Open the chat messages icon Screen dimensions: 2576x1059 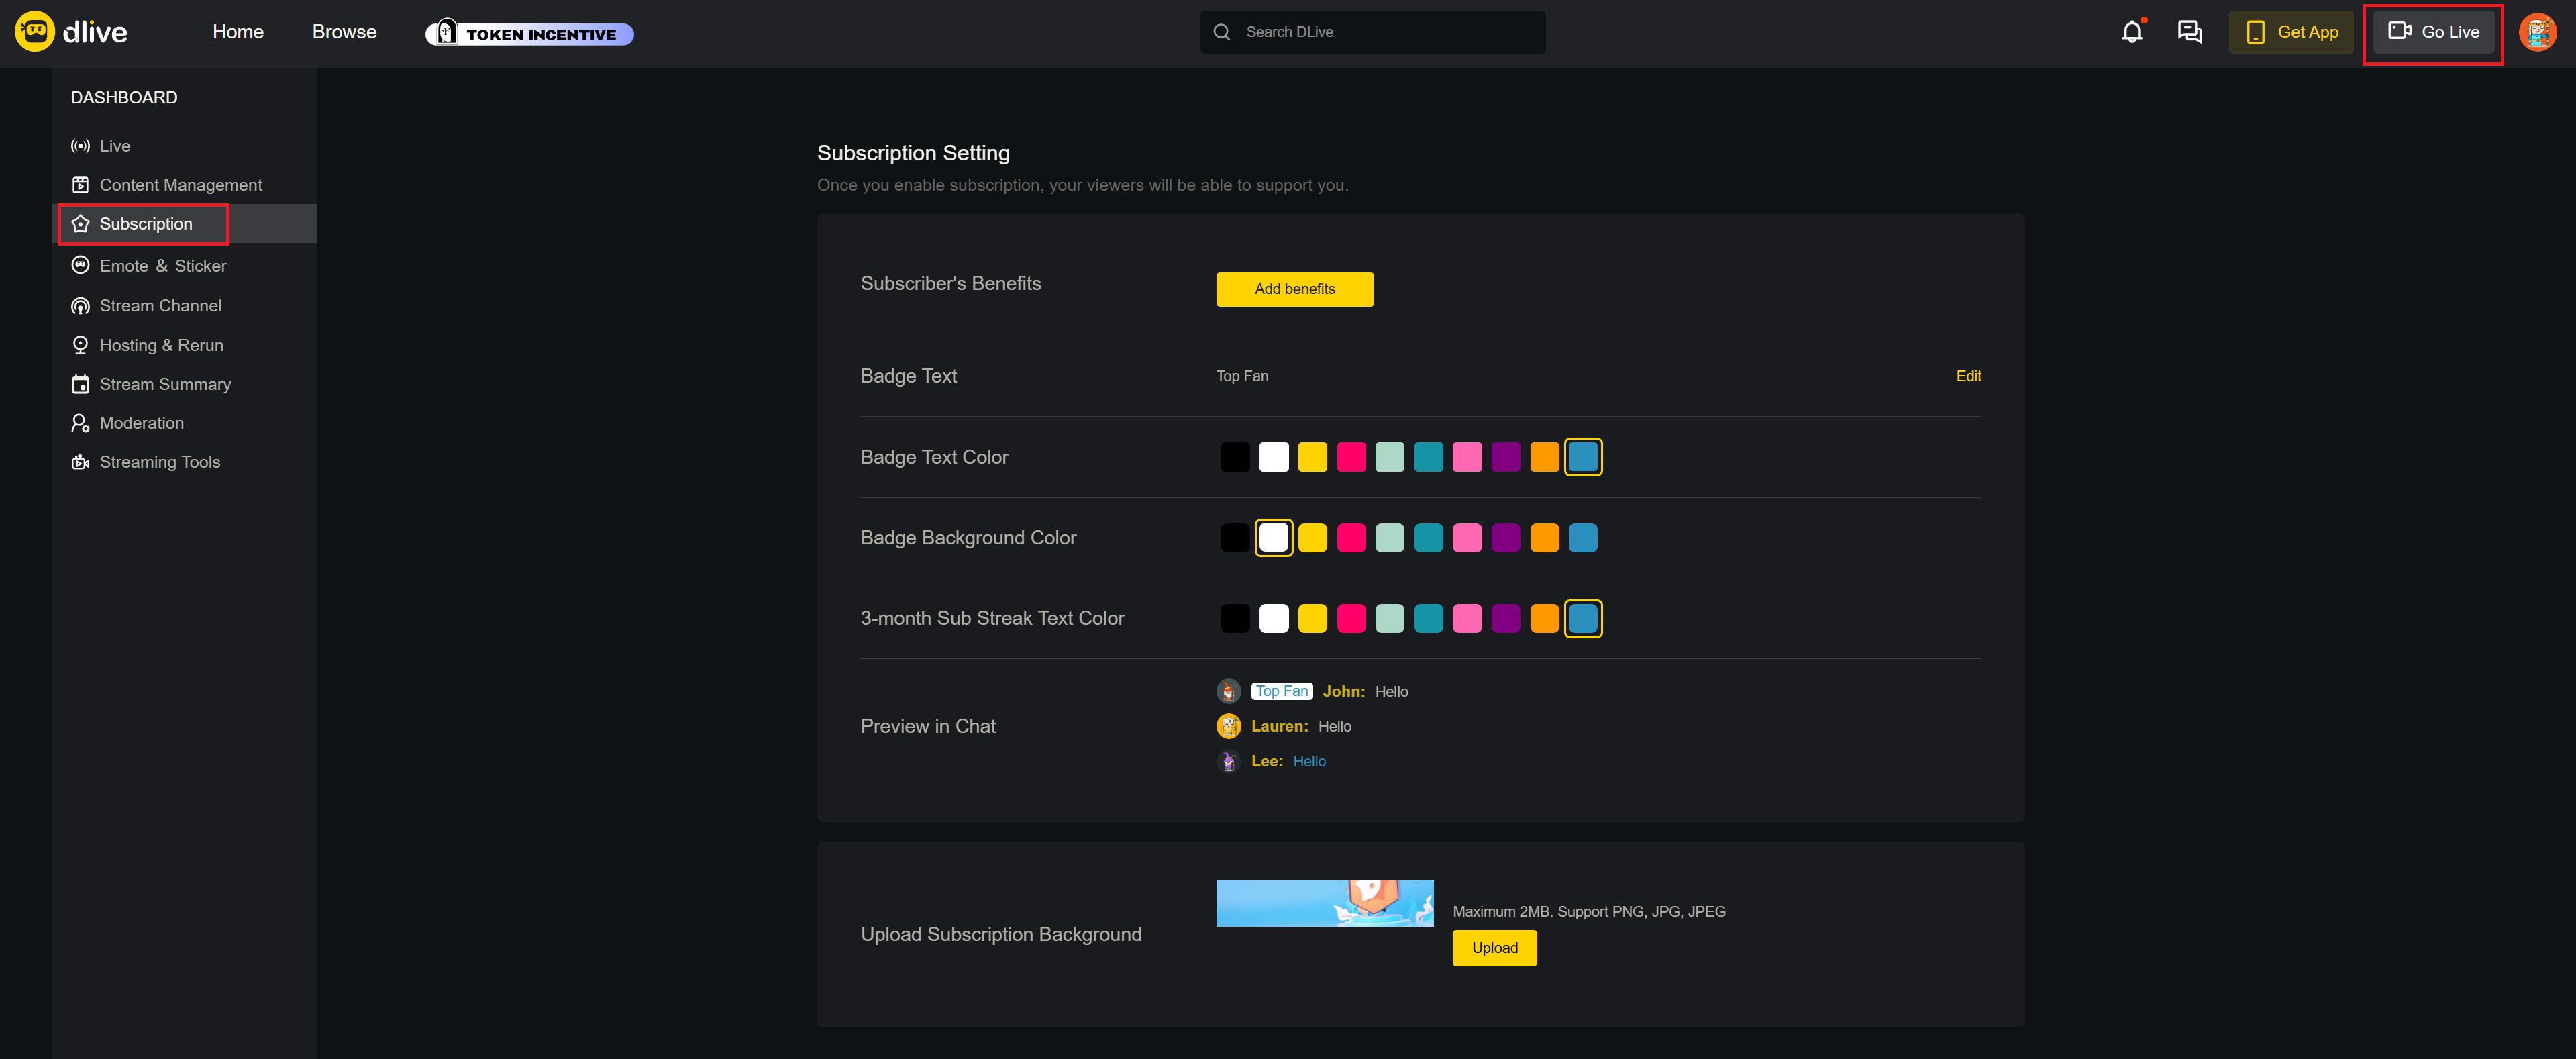(2189, 32)
